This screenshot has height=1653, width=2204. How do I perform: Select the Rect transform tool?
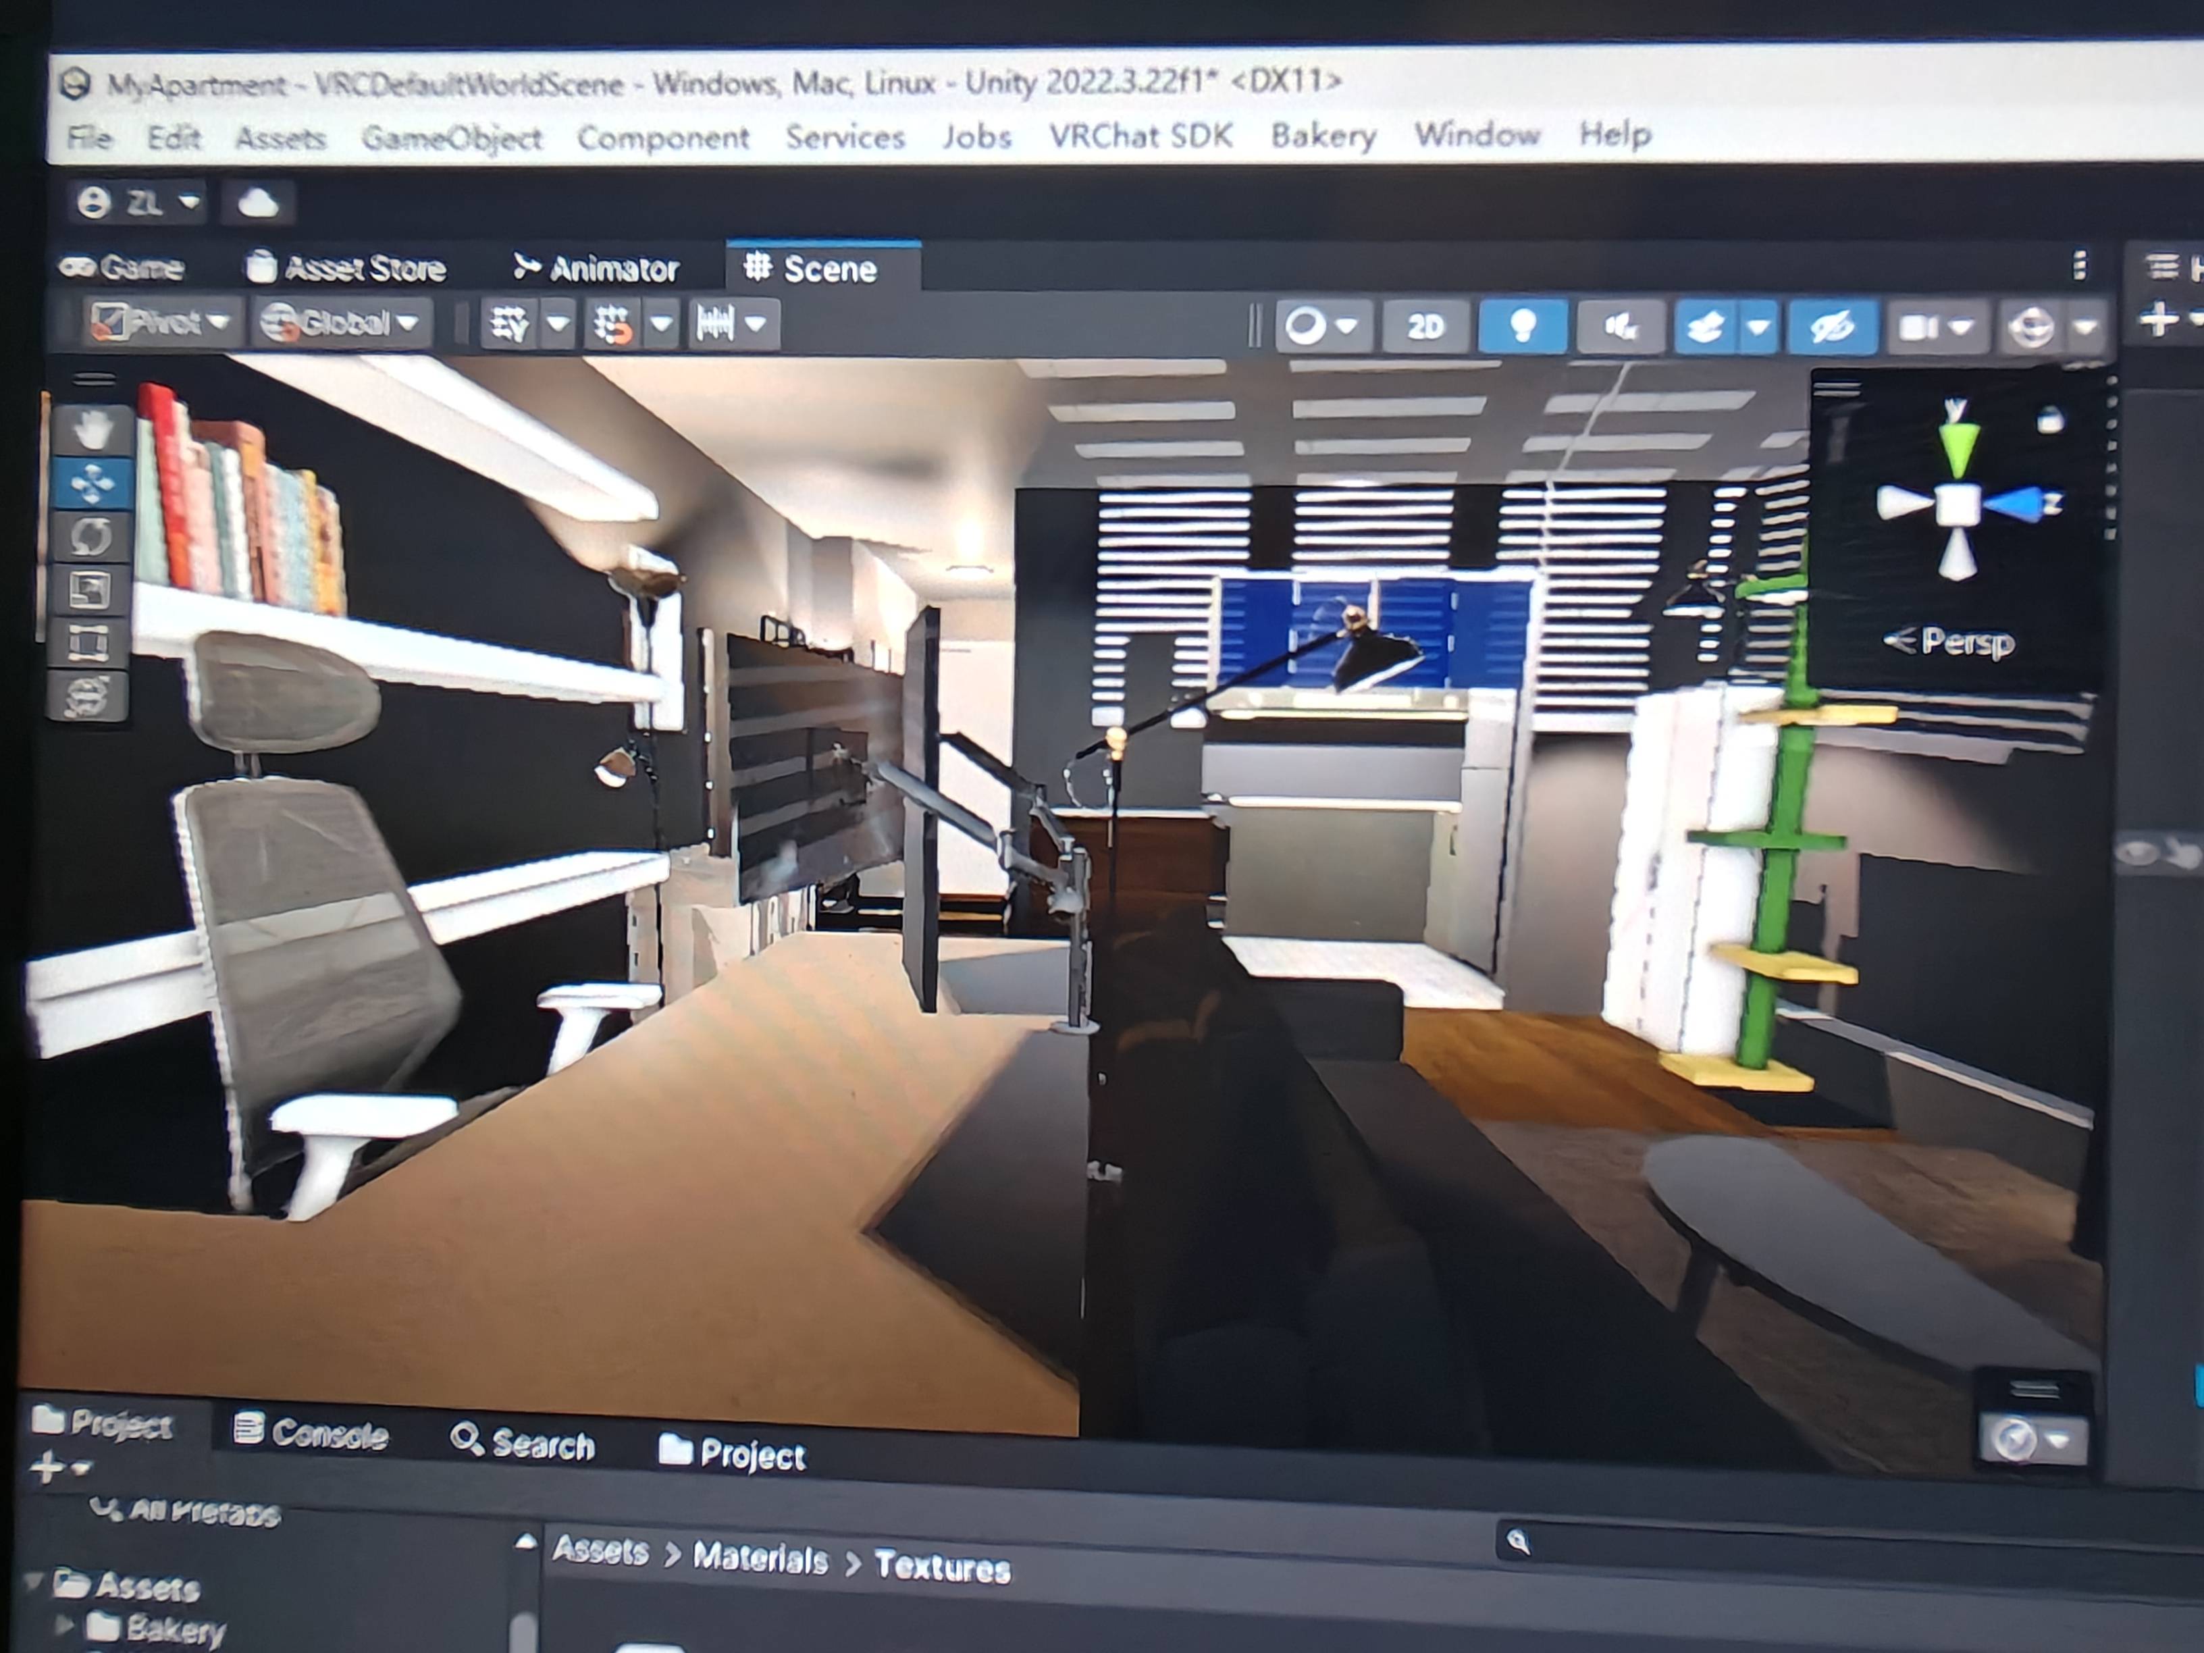click(88, 643)
